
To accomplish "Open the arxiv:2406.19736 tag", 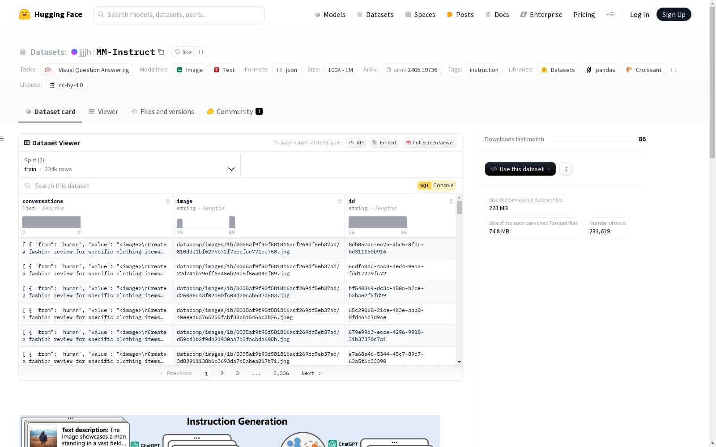I will 412,70.
